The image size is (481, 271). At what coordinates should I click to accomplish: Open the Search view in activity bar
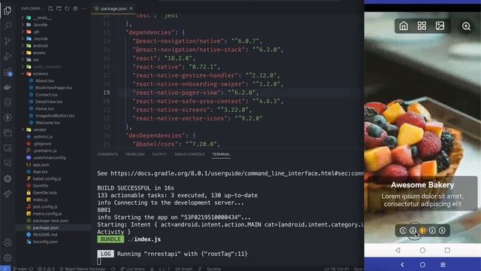click(x=8, y=25)
